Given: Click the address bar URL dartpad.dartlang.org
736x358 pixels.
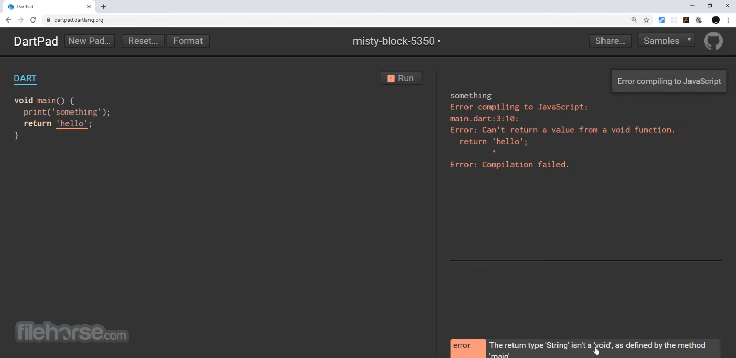Looking at the screenshot, I should [x=79, y=20].
